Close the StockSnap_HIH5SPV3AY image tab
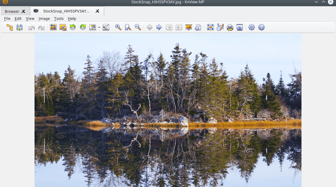The width and height of the screenshot is (336, 187). pos(97,11)
